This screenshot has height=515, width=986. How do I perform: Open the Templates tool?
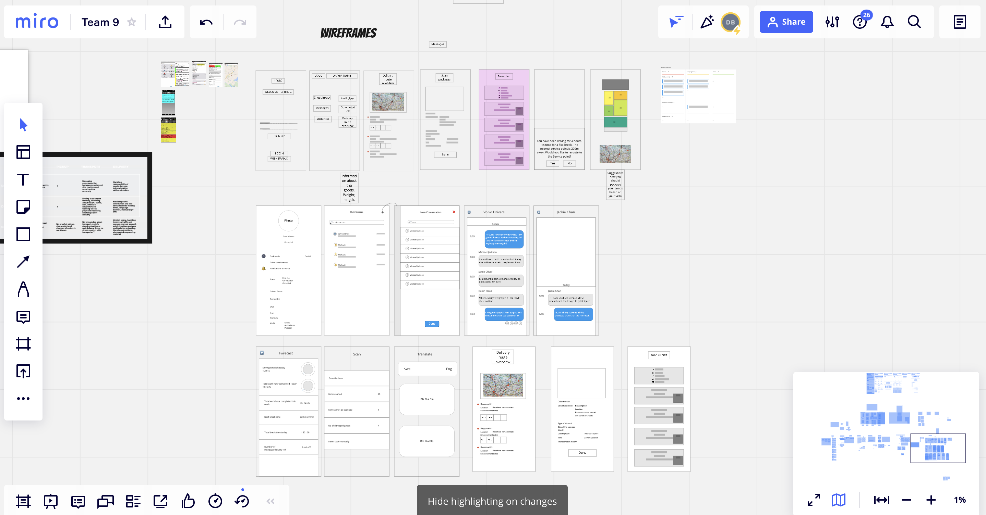point(23,152)
